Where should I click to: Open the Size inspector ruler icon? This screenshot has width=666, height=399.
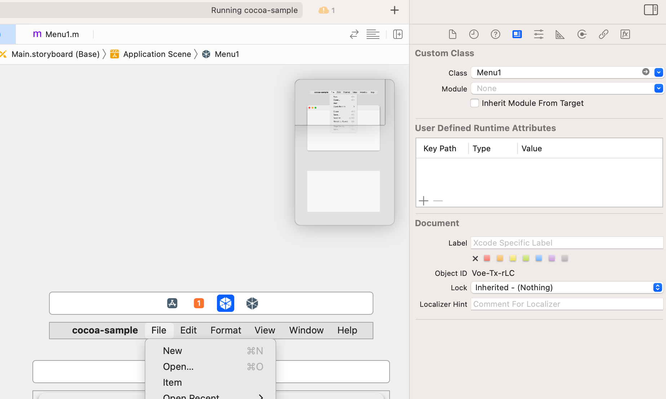pyautogui.click(x=560, y=34)
